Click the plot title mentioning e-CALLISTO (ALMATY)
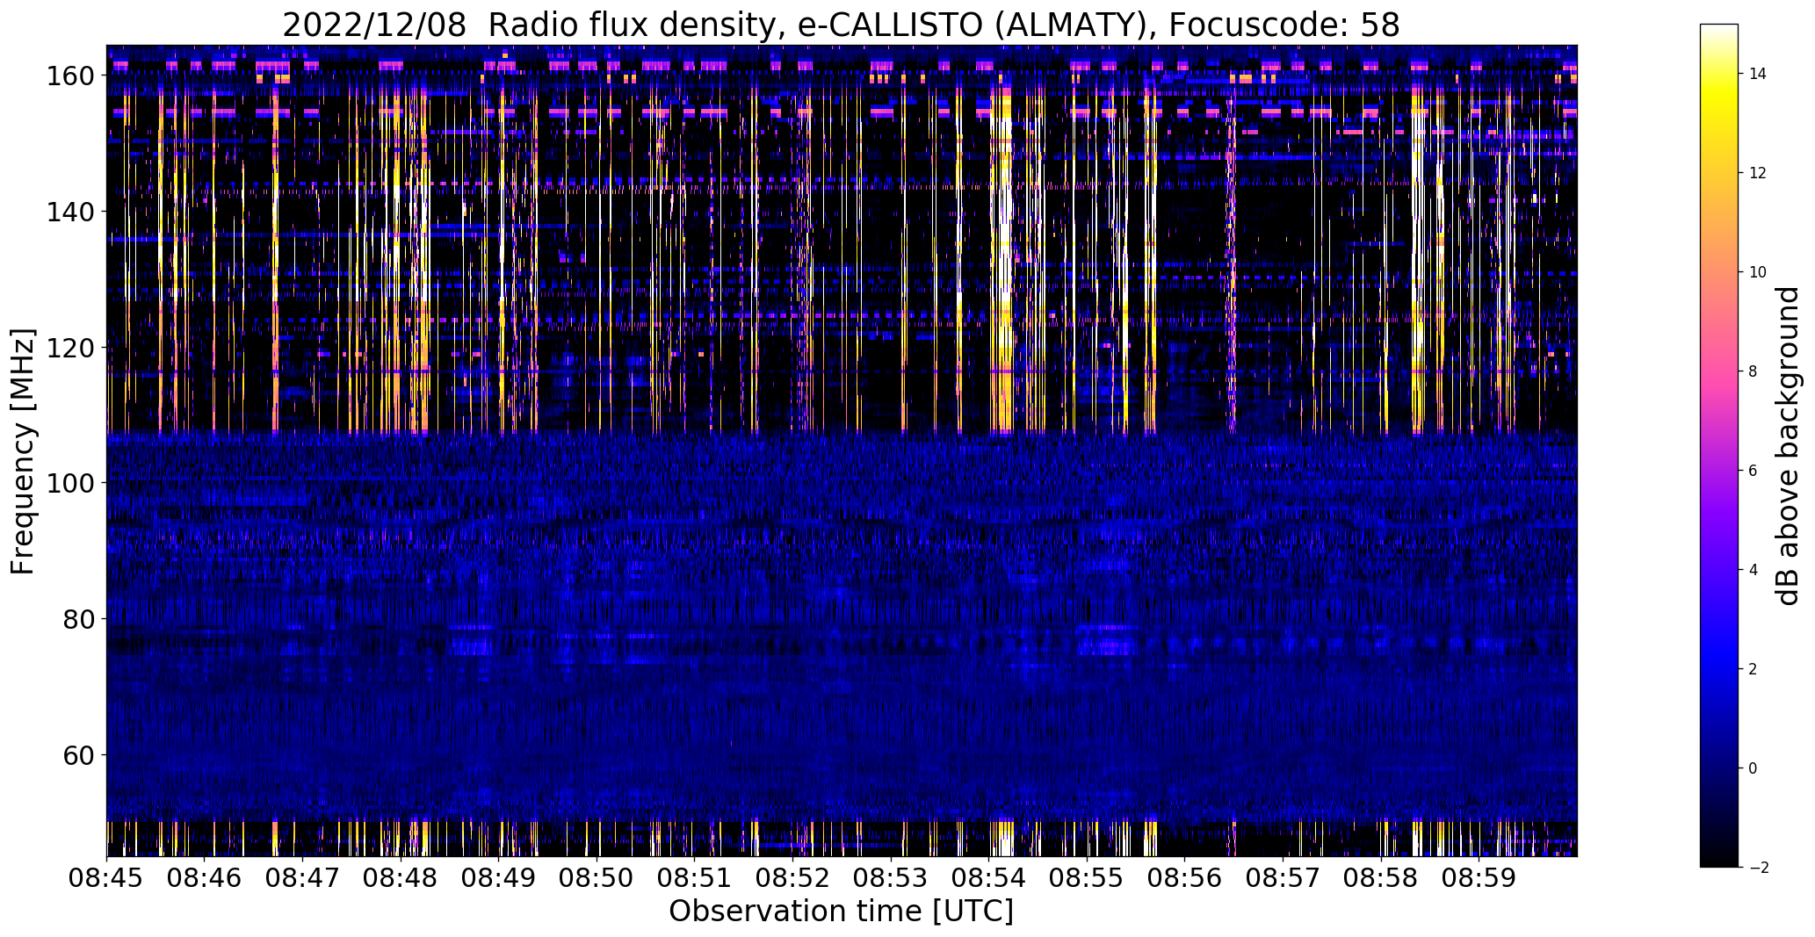The height and width of the screenshot is (937, 1815). click(x=841, y=25)
